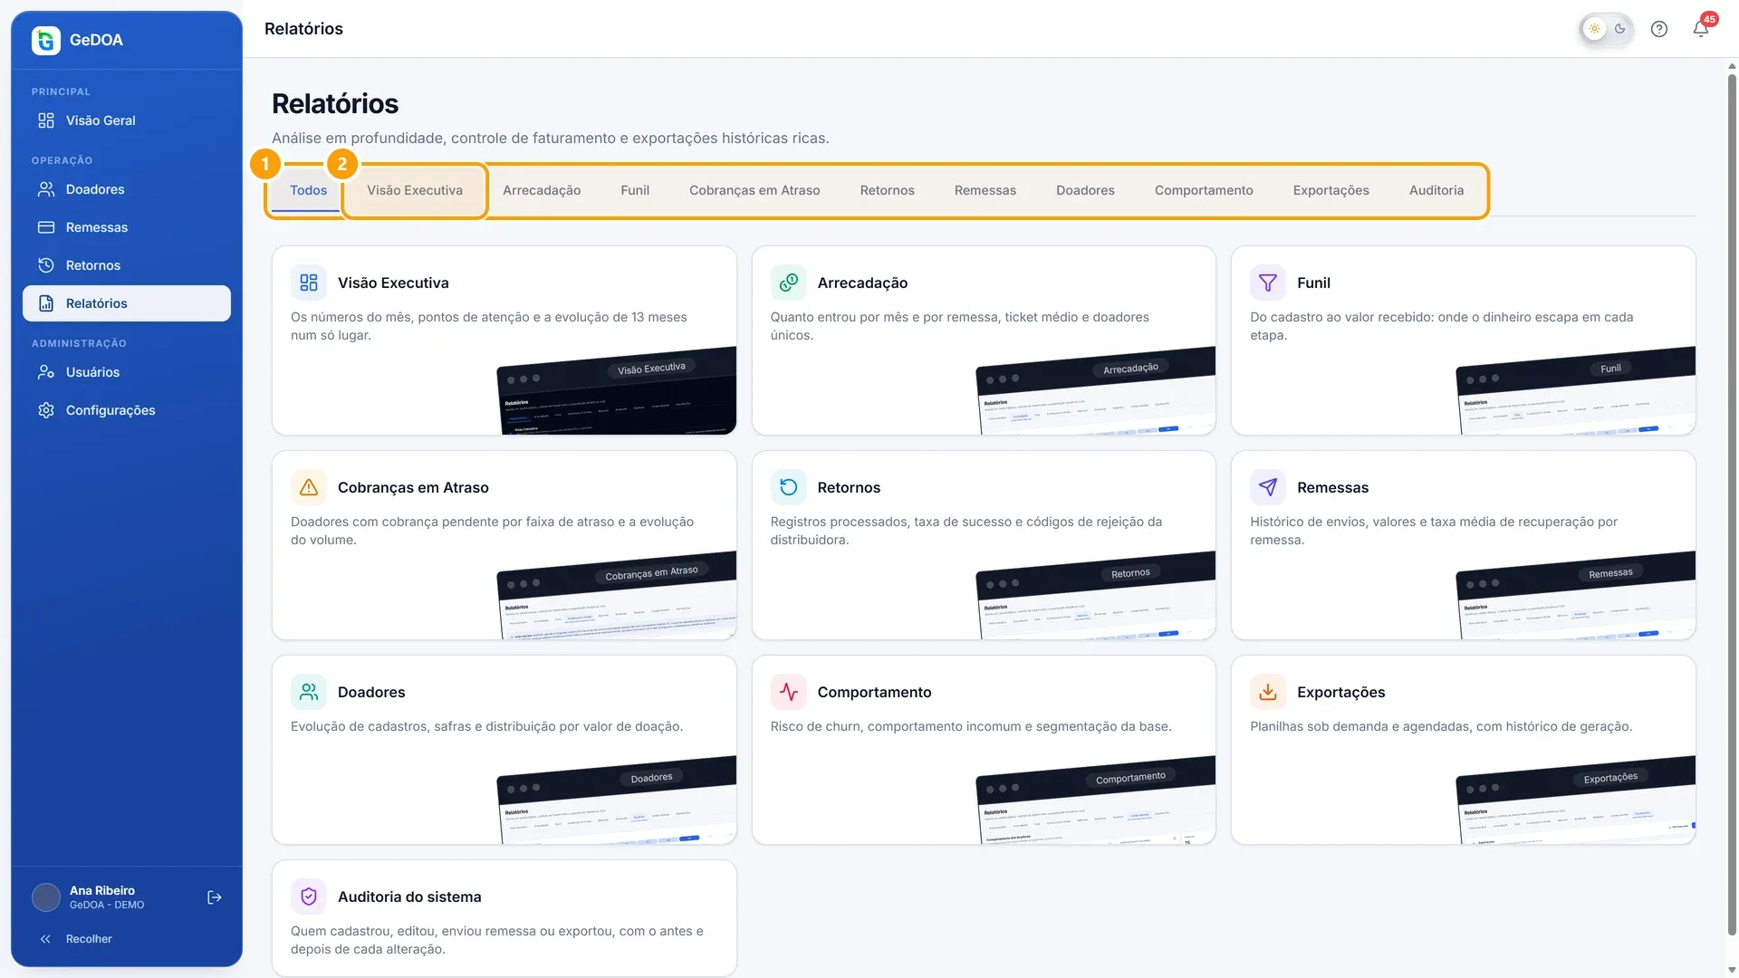Click the Exportações download icon
The image size is (1739, 978).
[x=1268, y=692]
